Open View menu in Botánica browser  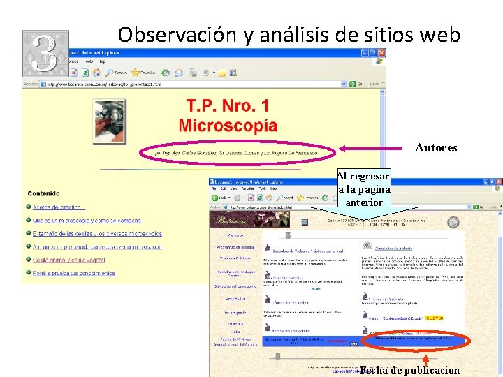(x=233, y=188)
